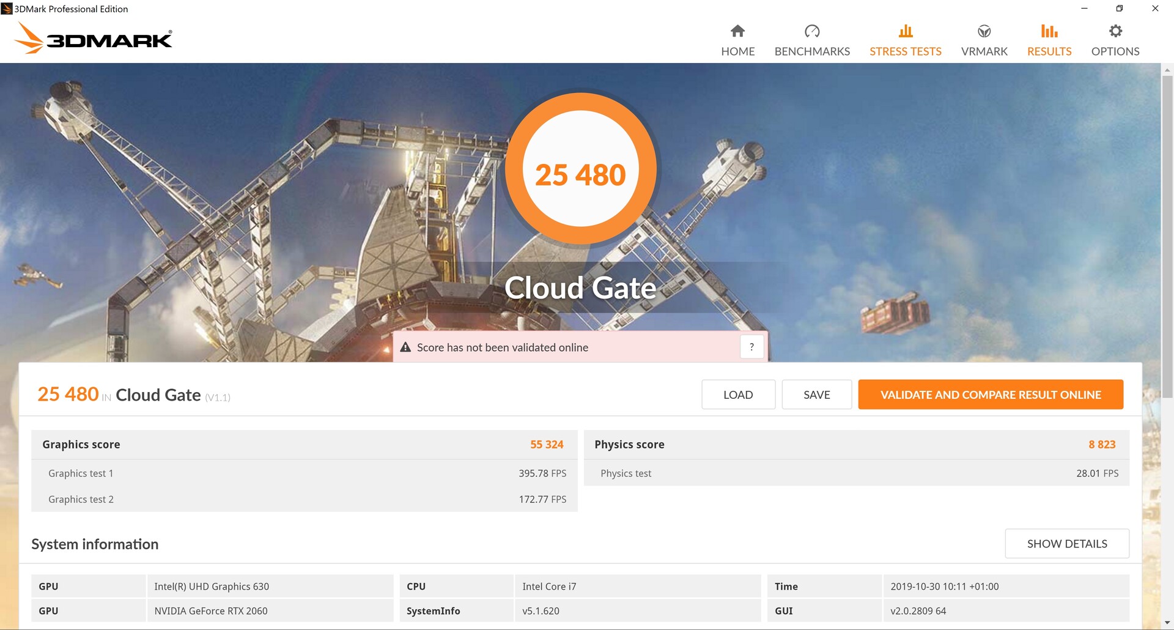Restore down the 3DMark window

click(x=1119, y=9)
